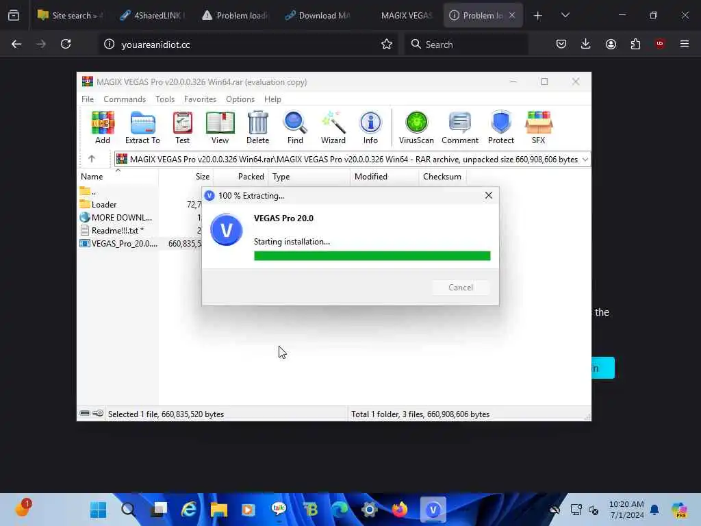Click the Delete trash icon
Screen dimensions: 701x526
click(258, 127)
